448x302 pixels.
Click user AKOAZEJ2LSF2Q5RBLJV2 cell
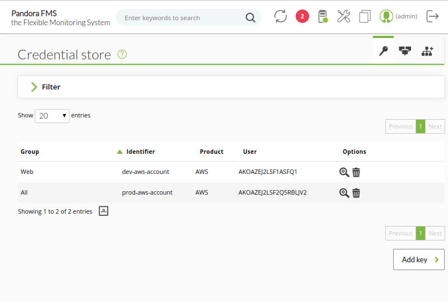click(272, 193)
